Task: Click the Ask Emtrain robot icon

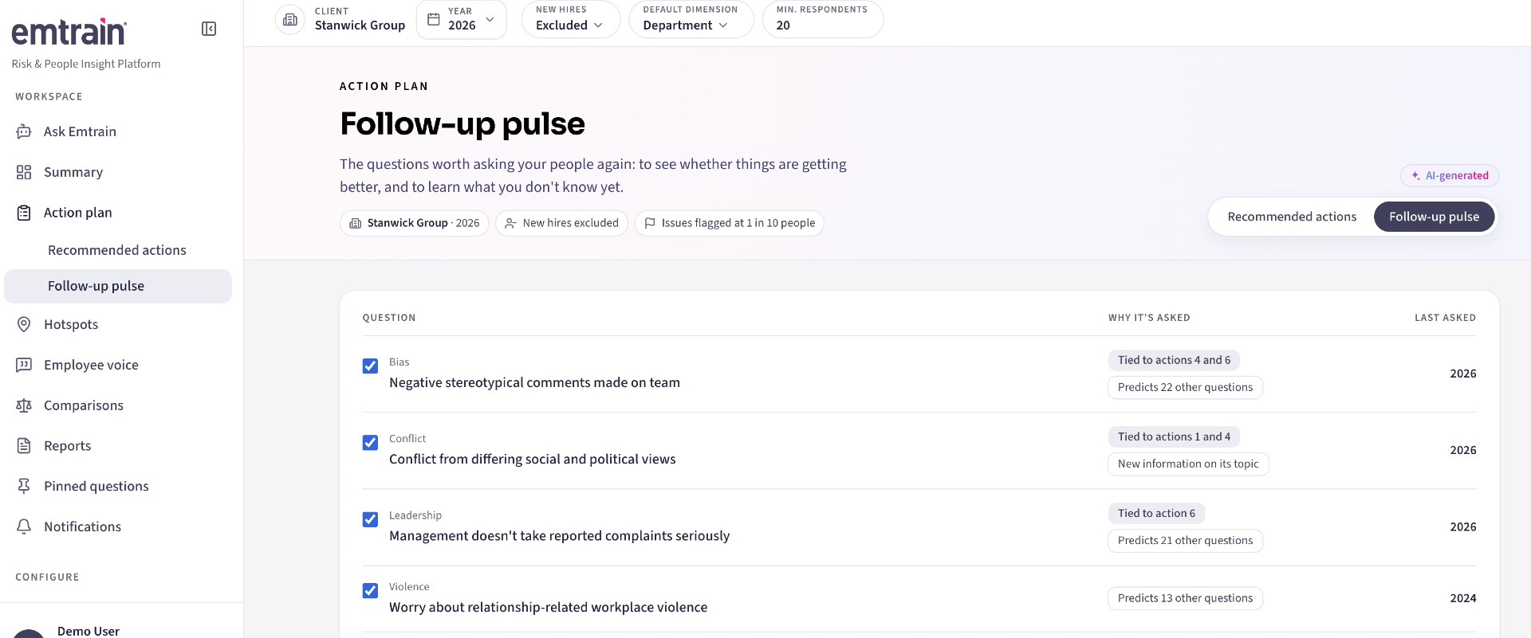Action: (24, 131)
